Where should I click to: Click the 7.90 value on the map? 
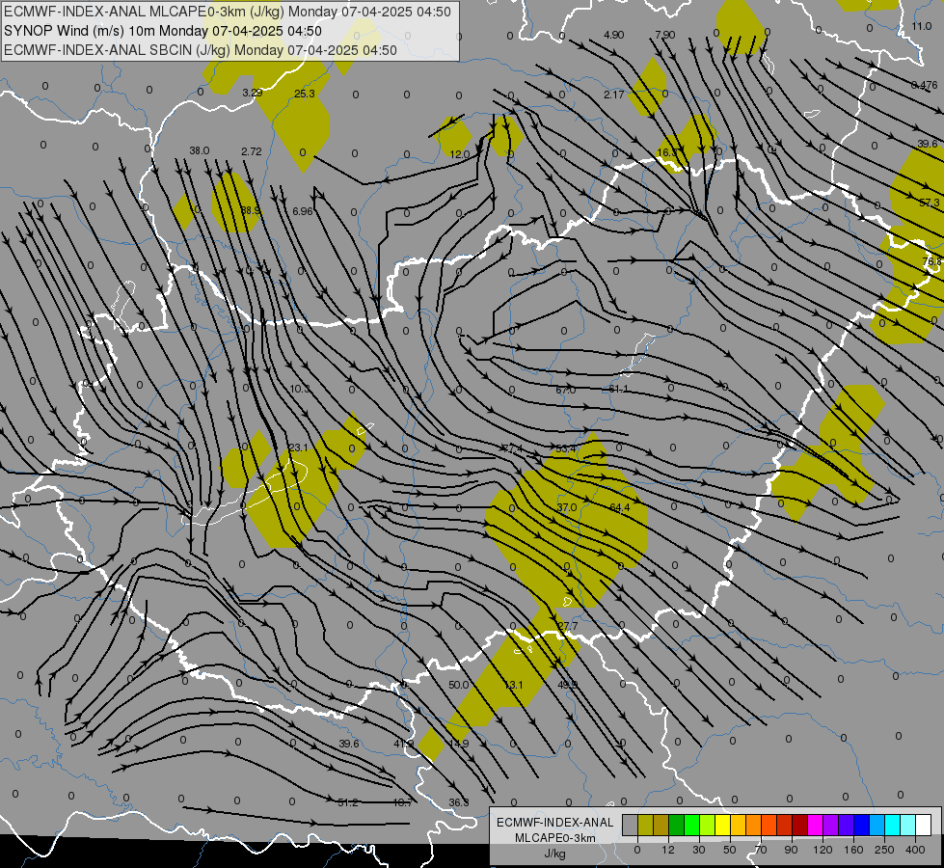tap(665, 35)
